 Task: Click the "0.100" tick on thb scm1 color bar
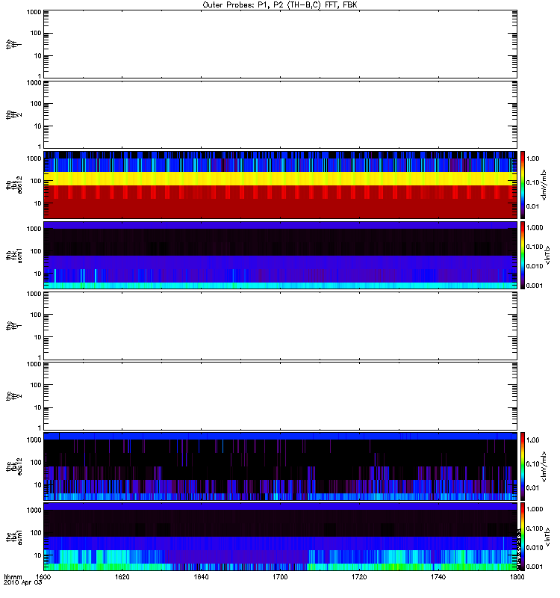click(535, 247)
